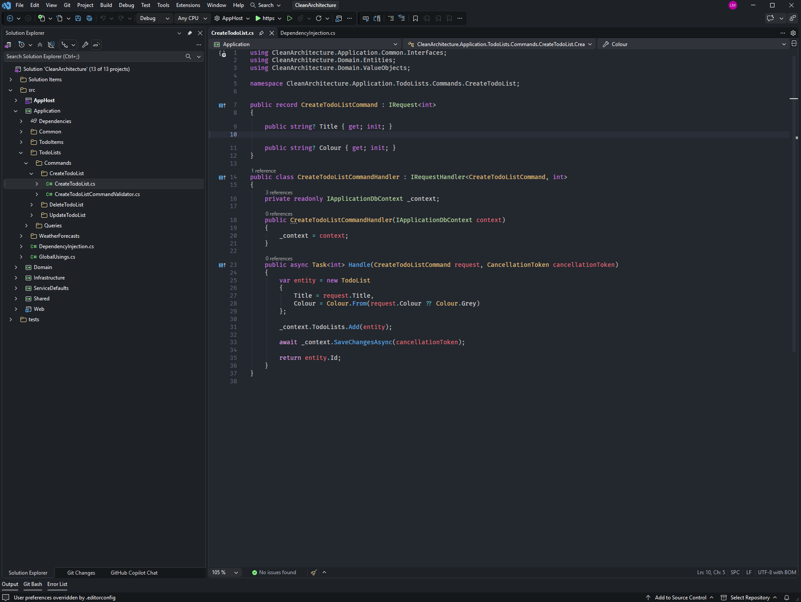Viewport: 801px width, 602px height.
Task: Open the Debug configuration dropdown
Action: click(155, 18)
